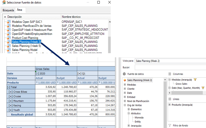The width and height of the screenshot is (206, 128).
Task: Click filter icon next to Medidas (Jerarquía)
Action: click(x=195, y=80)
